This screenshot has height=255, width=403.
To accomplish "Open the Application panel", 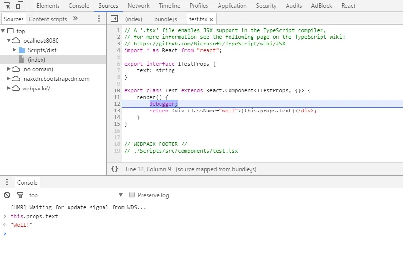I will (232, 6).
